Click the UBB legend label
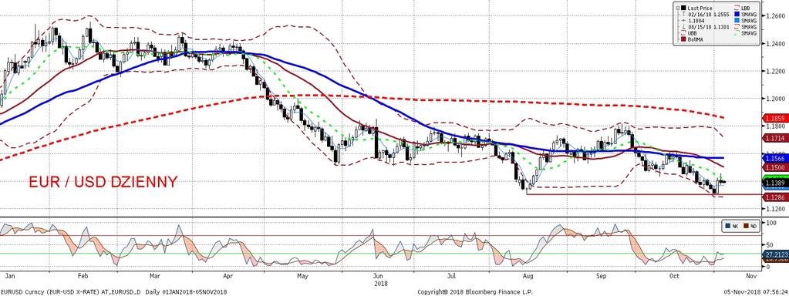 pos(693,33)
